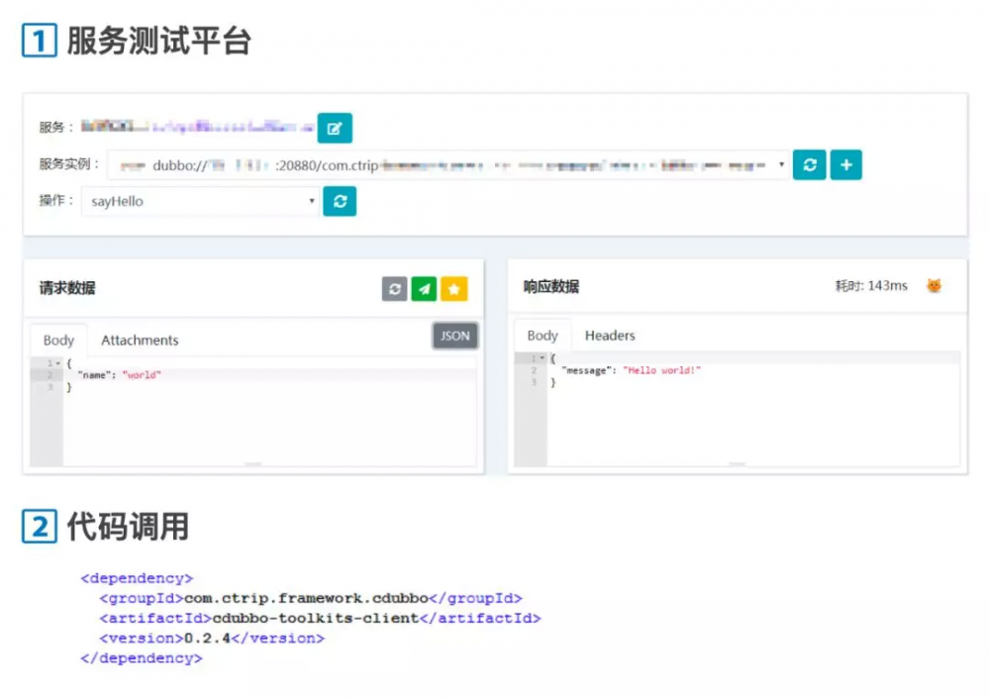Select the Body tab in request panel
The height and width of the screenshot is (698, 990).
coord(57,340)
